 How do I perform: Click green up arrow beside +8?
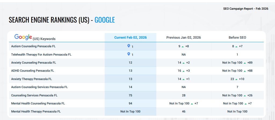183,47
